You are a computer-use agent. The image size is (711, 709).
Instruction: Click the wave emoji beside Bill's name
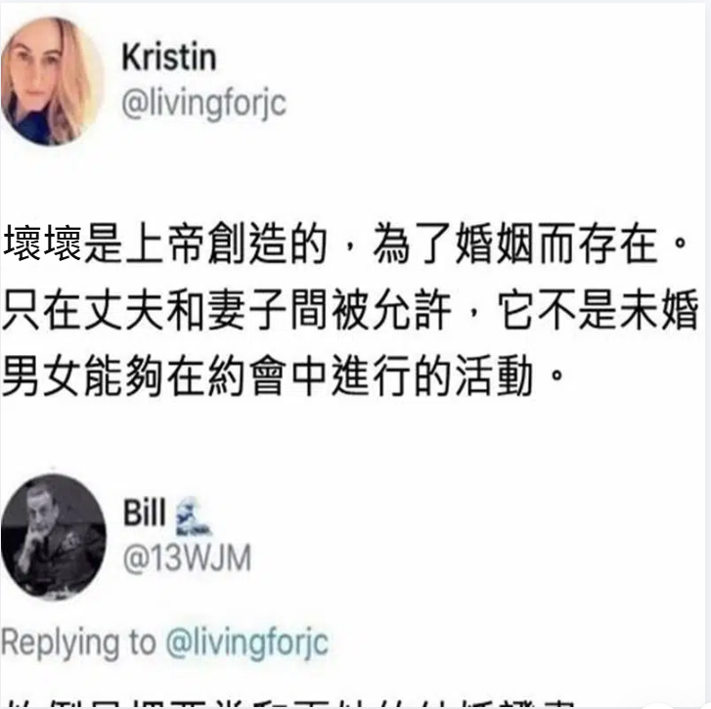click(193, 516)
